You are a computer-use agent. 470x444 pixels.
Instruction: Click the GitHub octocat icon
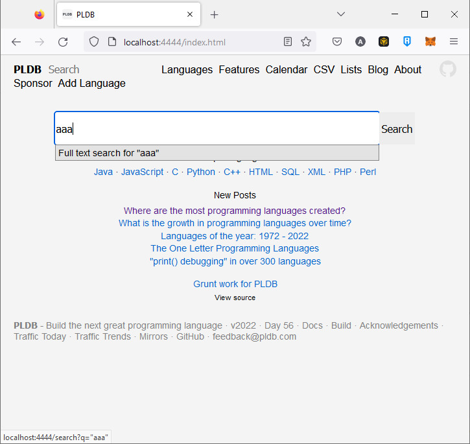(x=448, y=69)
